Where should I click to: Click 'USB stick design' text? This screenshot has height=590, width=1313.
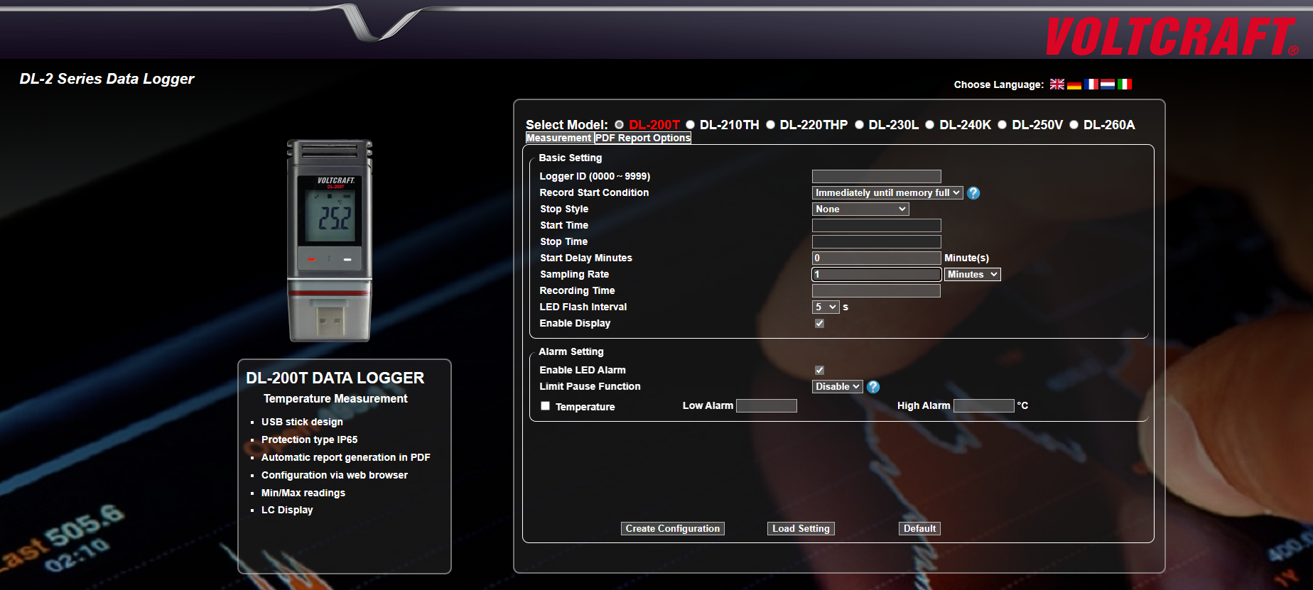(x=302, y=422)
